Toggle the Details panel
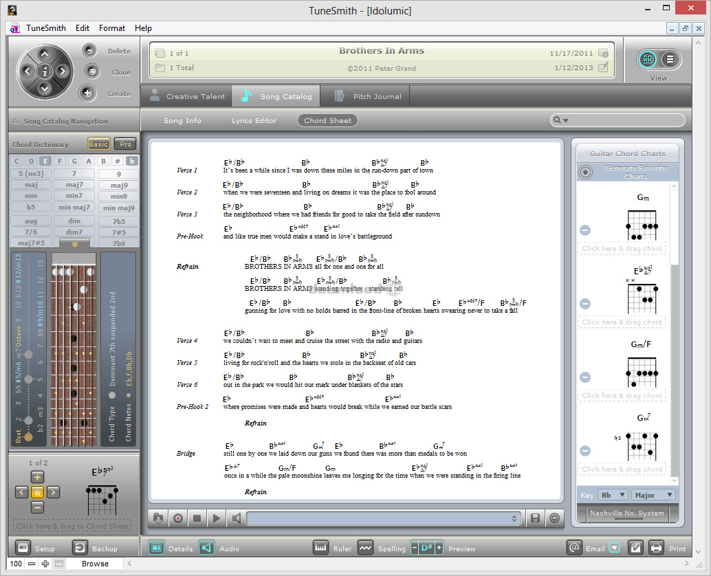This screenshot has width=711, height=576. [x=156, y=548]
